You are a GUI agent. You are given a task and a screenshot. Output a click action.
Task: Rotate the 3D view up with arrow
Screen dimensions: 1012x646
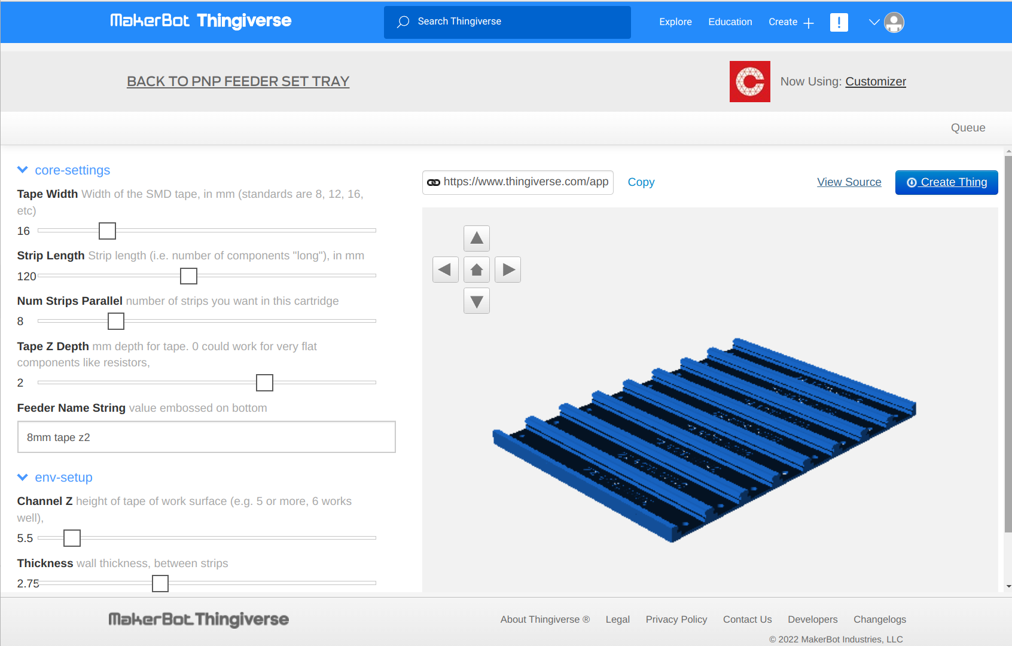tap(477, 238)
